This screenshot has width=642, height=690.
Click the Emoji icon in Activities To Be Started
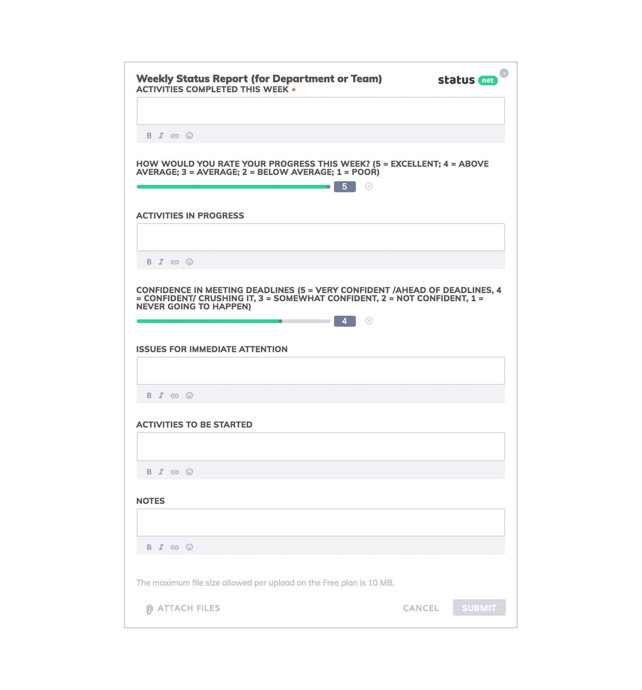188,471
